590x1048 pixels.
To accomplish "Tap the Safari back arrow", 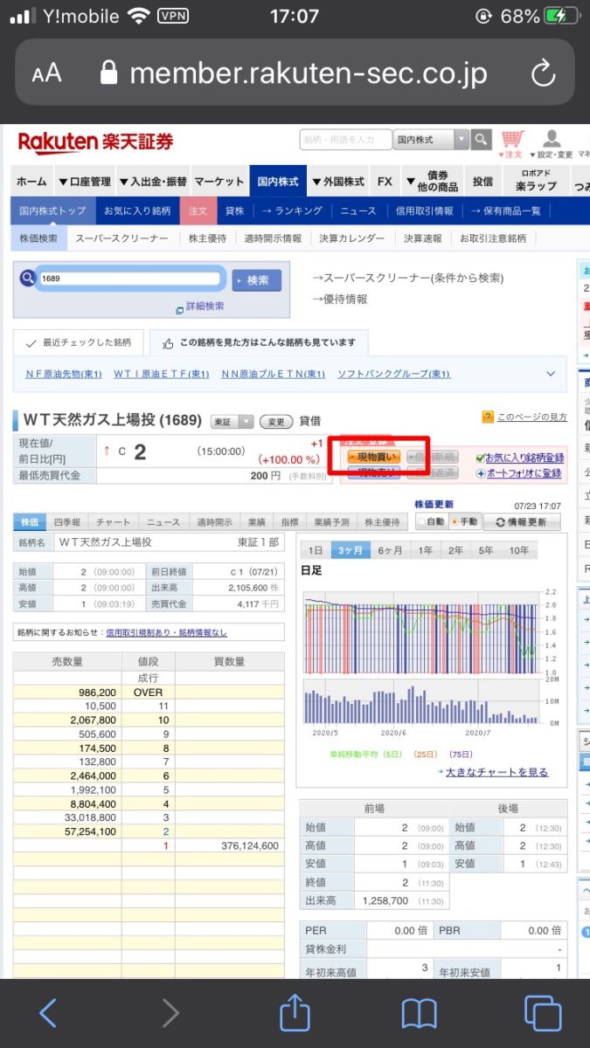I will [48, 1013].
